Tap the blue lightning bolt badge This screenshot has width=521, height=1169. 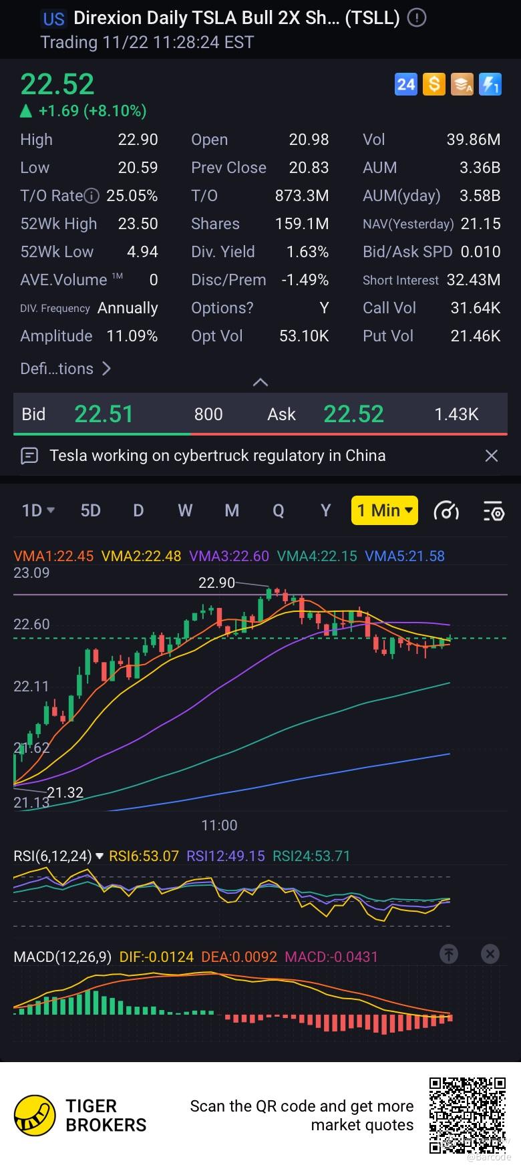[490, 84]
